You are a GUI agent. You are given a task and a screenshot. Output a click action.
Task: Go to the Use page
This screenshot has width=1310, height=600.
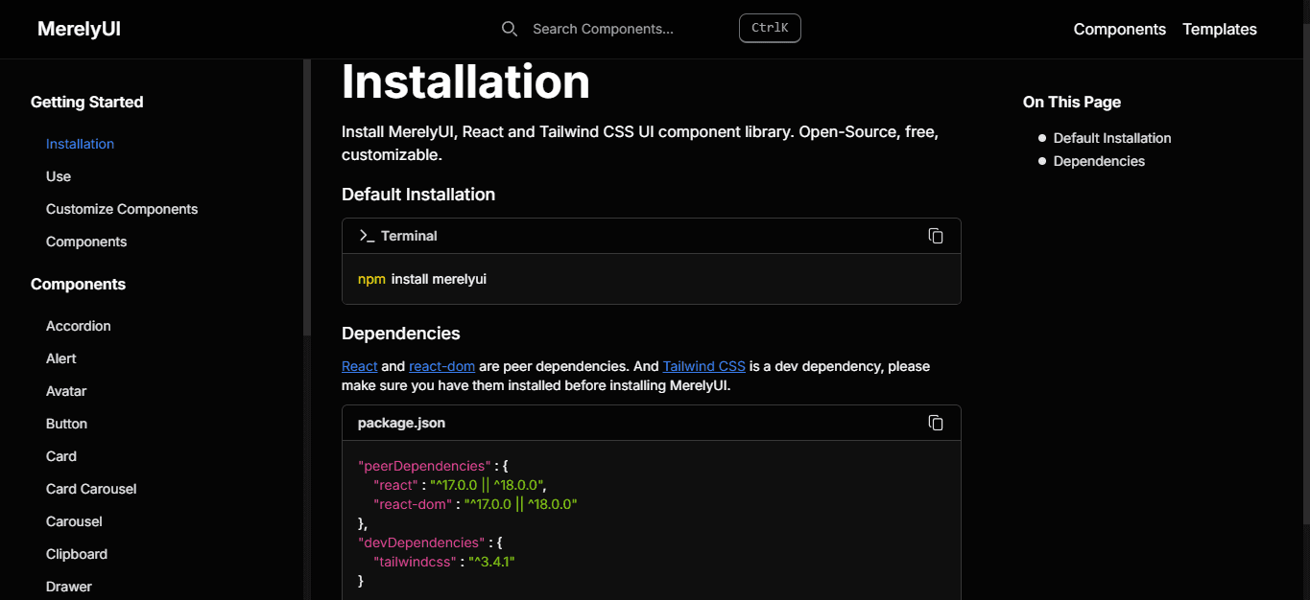(x=59, y=176)
